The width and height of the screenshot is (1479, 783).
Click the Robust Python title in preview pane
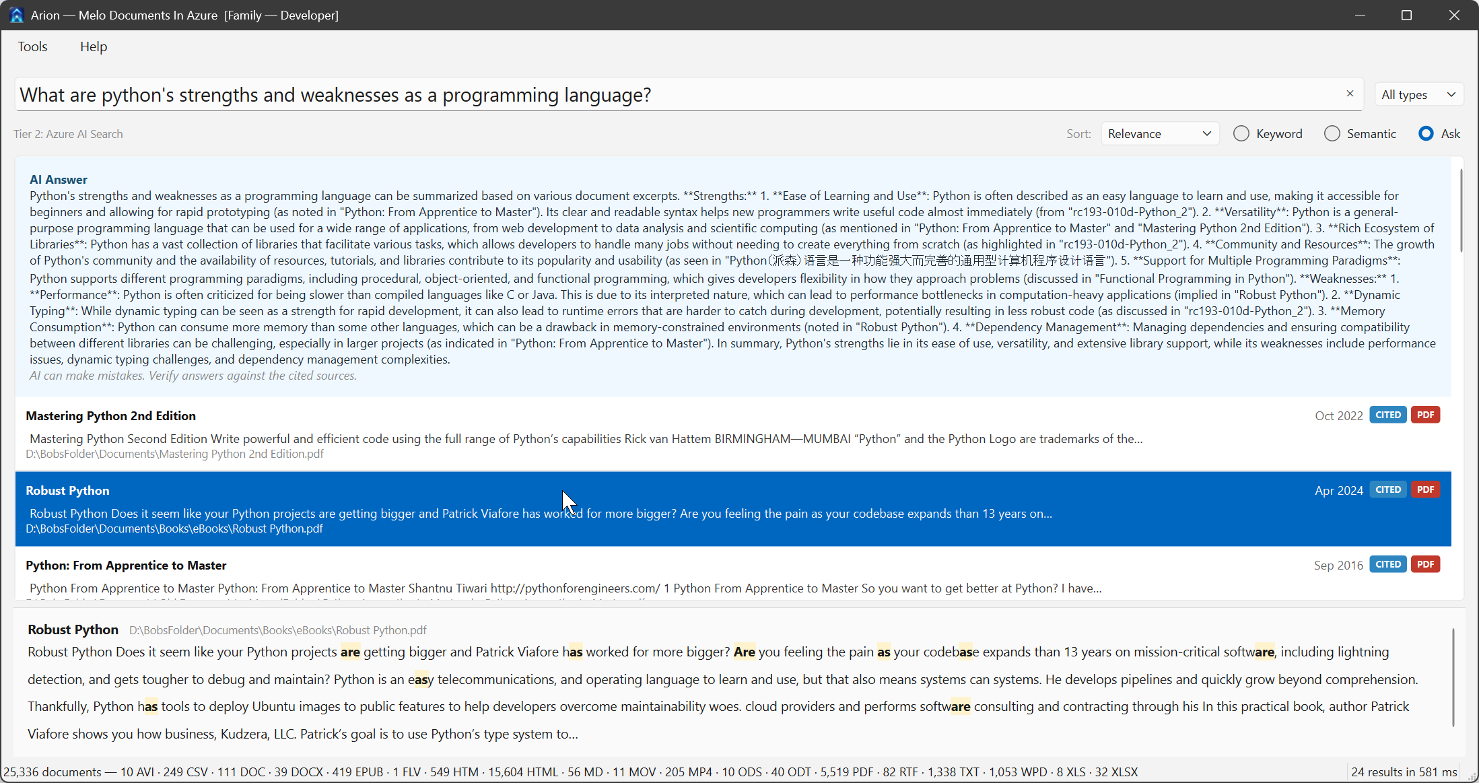click(x=73, y=629)
